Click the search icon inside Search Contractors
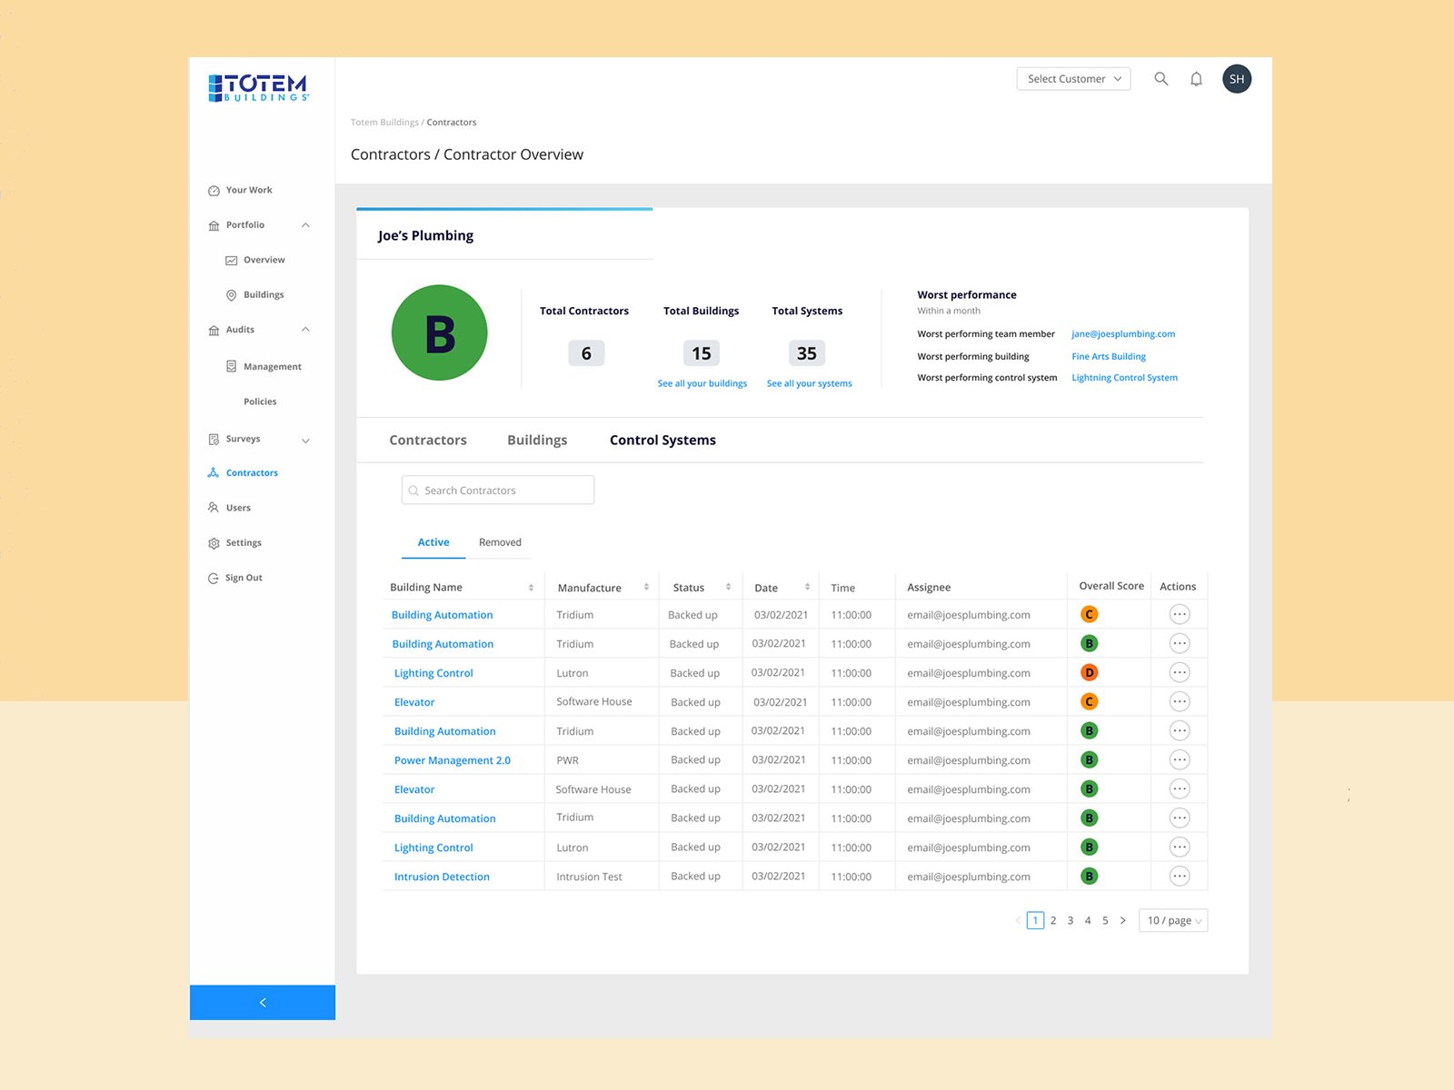The image size is (1454, 1090). click(413, 490)
